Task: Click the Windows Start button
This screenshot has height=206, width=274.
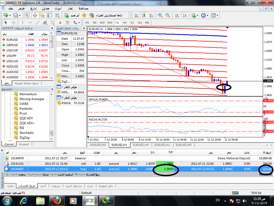Action: click(x=7, y=201)
